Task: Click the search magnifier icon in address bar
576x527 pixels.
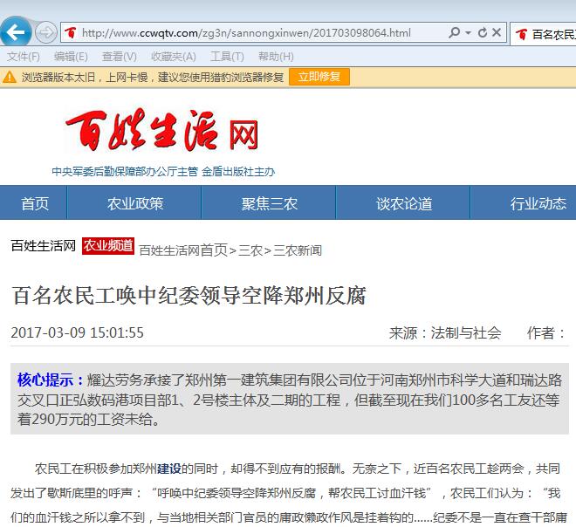Action: coord(454,33)
